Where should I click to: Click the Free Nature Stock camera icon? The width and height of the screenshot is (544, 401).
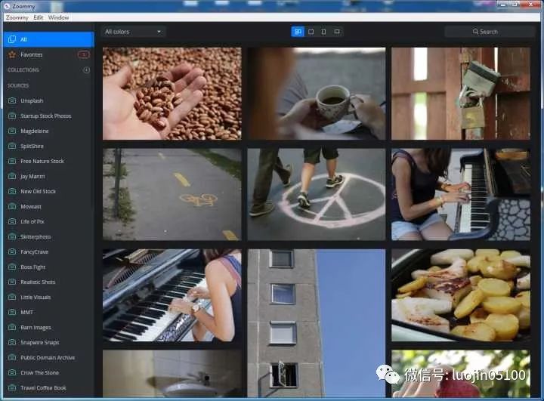tap(12, 161)
